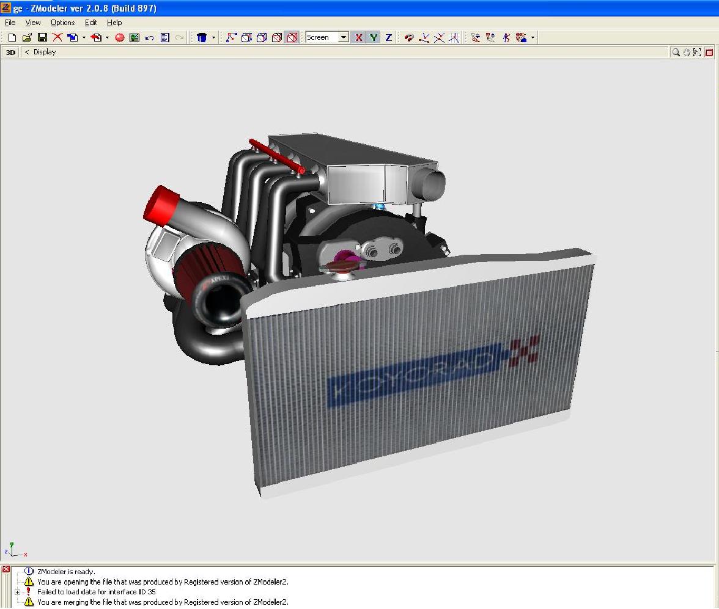Switch to objects level red cube icon
Screen dimensions: 719x609
[277, 38]
